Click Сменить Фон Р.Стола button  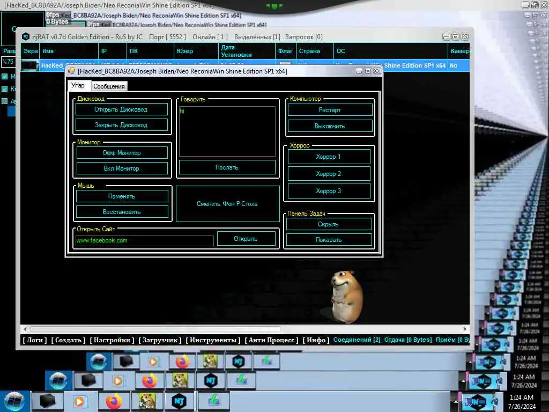tap(227, 204)
